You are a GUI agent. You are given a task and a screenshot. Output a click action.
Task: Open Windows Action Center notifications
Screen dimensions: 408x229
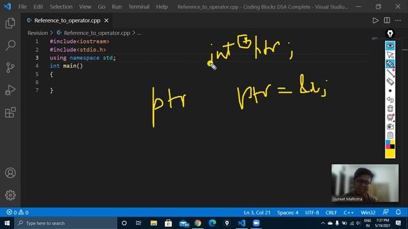click(398, 223)
